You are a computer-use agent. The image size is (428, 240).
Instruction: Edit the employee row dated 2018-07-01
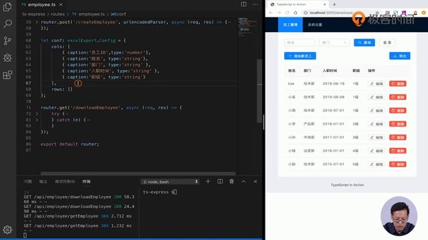click(x=377, y=124)
